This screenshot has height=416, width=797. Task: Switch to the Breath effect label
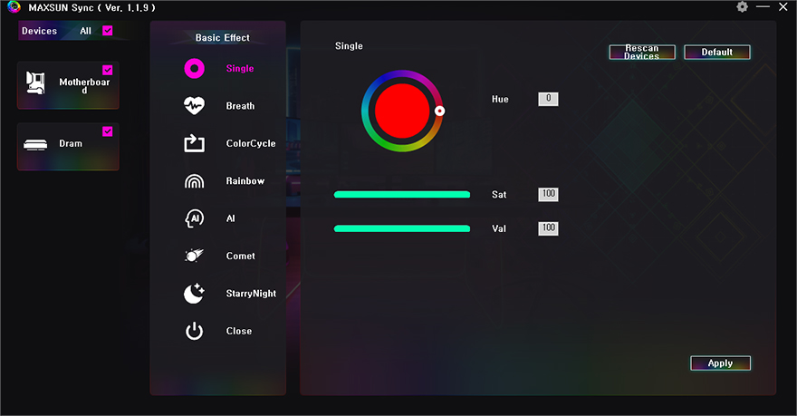pyautogui.click(x=240, y=106)
